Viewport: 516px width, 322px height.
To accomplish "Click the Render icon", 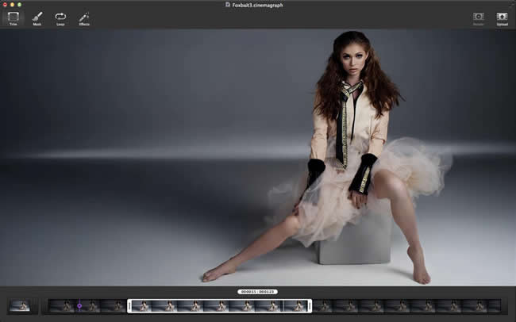I will coord(478,17).
